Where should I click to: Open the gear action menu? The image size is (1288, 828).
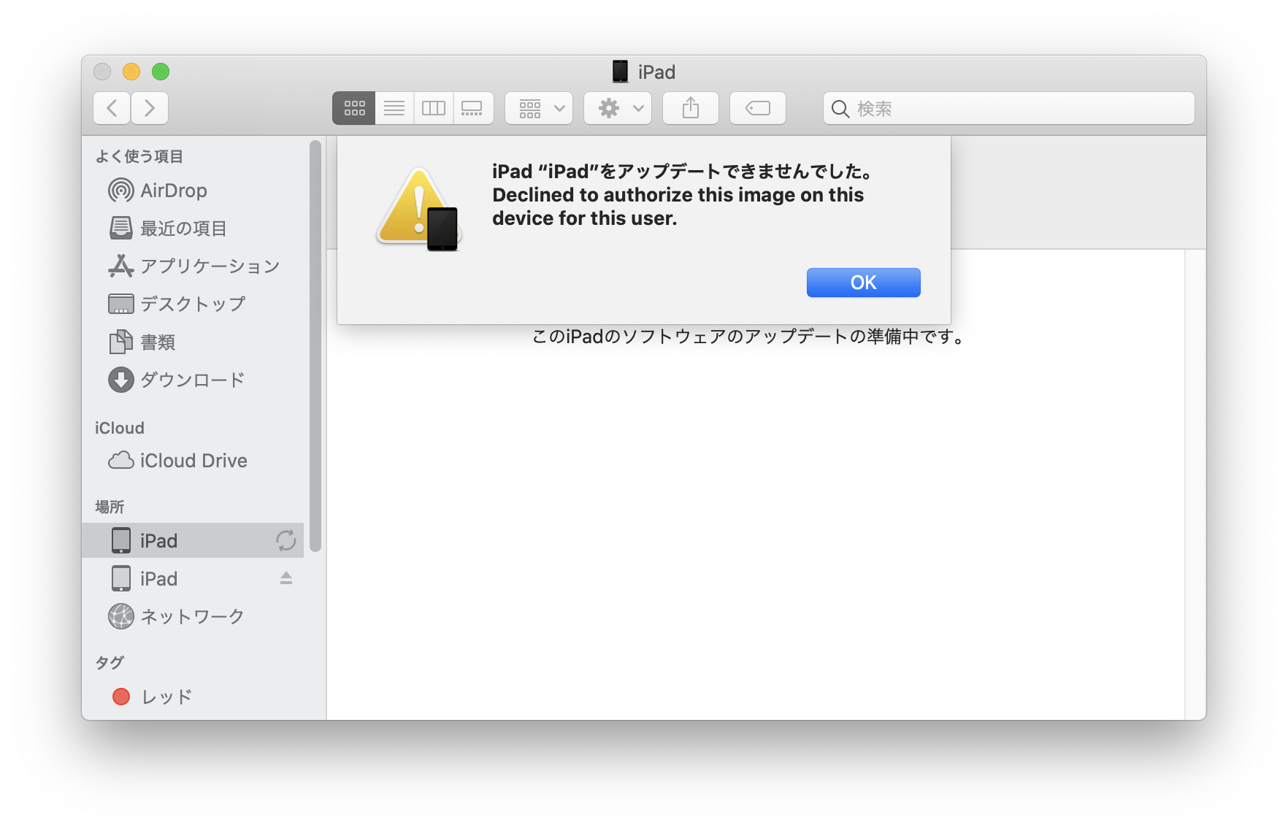point(618,108)
